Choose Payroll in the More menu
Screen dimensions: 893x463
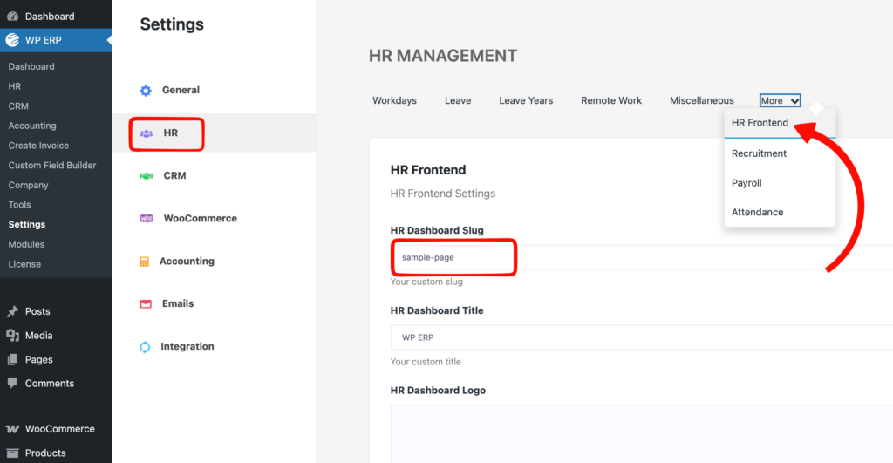746,183
